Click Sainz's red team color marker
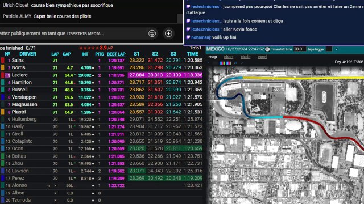The height and width of the screenshot is (204, 364). coord(3,61)
